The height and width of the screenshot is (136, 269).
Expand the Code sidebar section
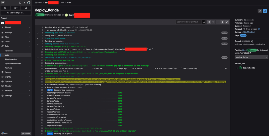click(15, 41)
